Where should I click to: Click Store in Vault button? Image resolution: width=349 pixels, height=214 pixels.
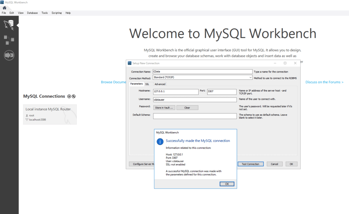pos(165,108)
